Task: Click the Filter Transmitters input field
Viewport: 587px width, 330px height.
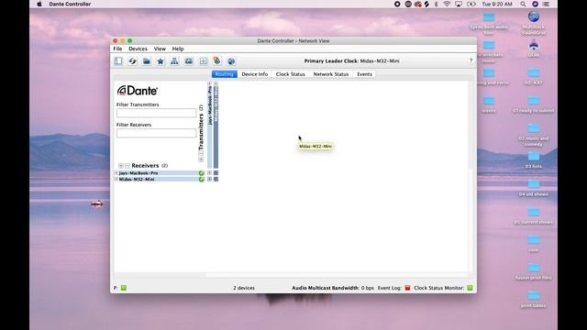Action: 156,113
